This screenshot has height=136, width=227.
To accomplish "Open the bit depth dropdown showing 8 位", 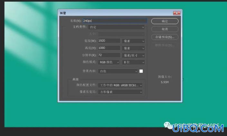I will coord(133,62).
